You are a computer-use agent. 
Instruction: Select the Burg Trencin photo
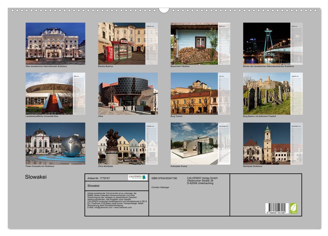[194, 94]
